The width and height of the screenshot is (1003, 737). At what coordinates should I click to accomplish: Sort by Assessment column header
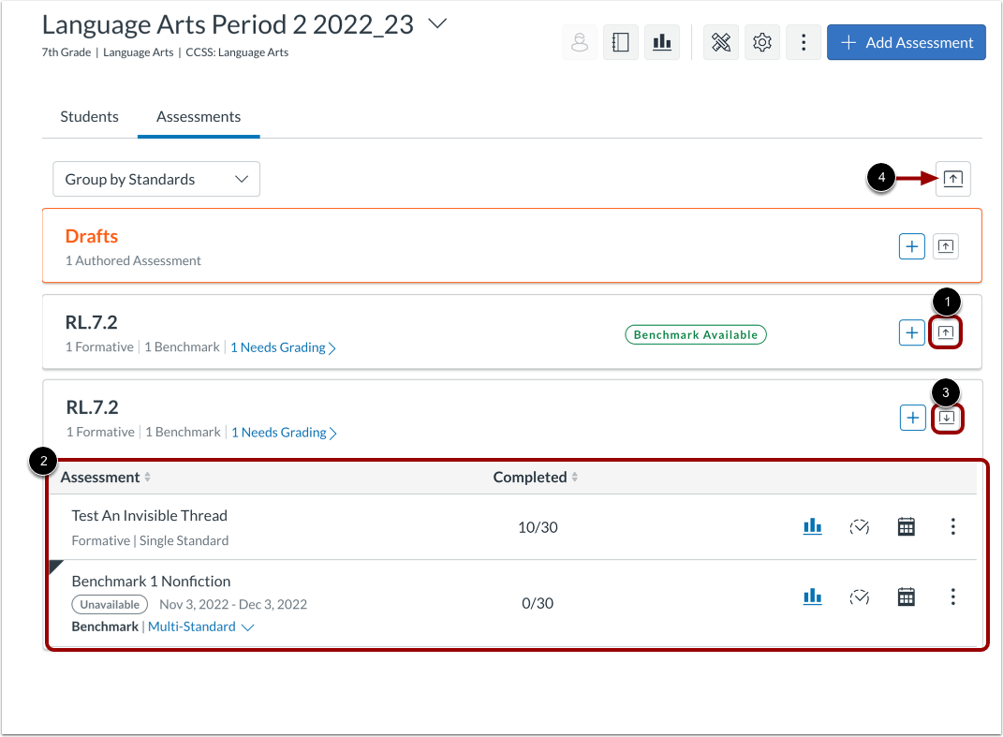106,478
